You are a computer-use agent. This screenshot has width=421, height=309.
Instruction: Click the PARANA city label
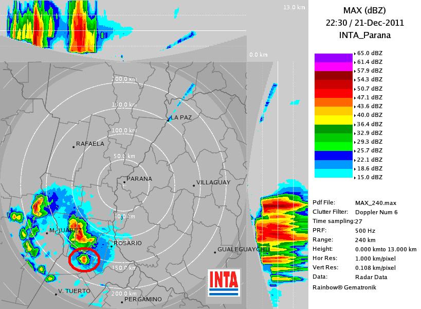click(139, 179)
